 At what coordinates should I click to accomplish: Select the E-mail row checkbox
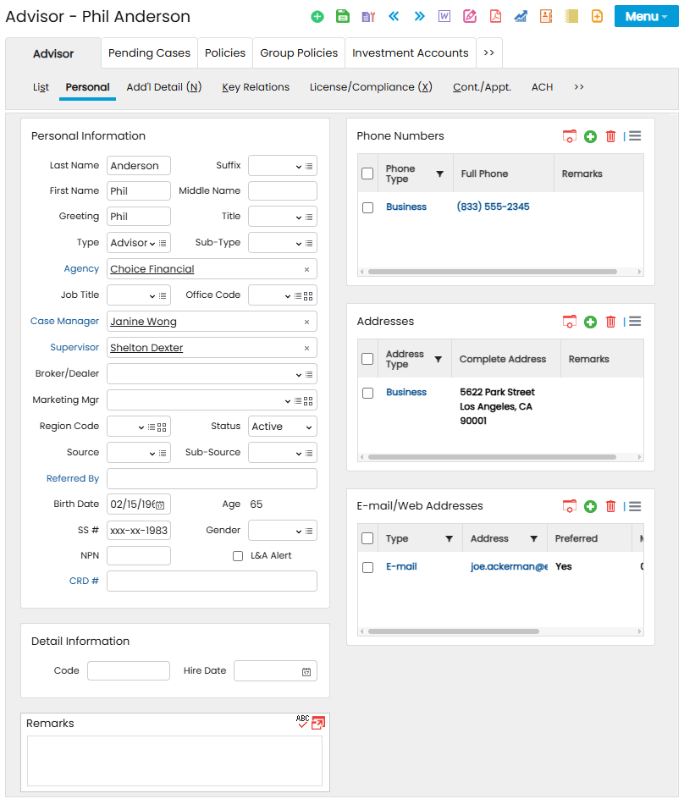coord(367,567)
